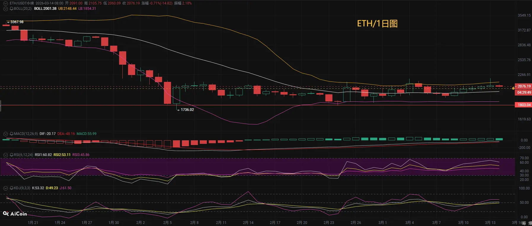
Task: Click the 2266.91 price axis label
Action: (x=524, y=75)
